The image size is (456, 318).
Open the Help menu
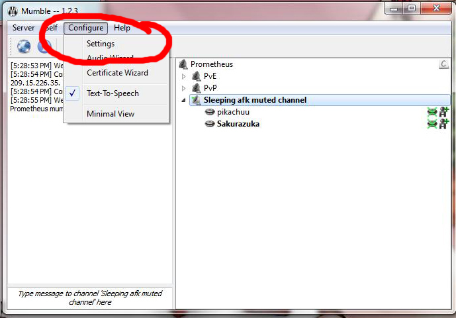(x=122, y=28)
